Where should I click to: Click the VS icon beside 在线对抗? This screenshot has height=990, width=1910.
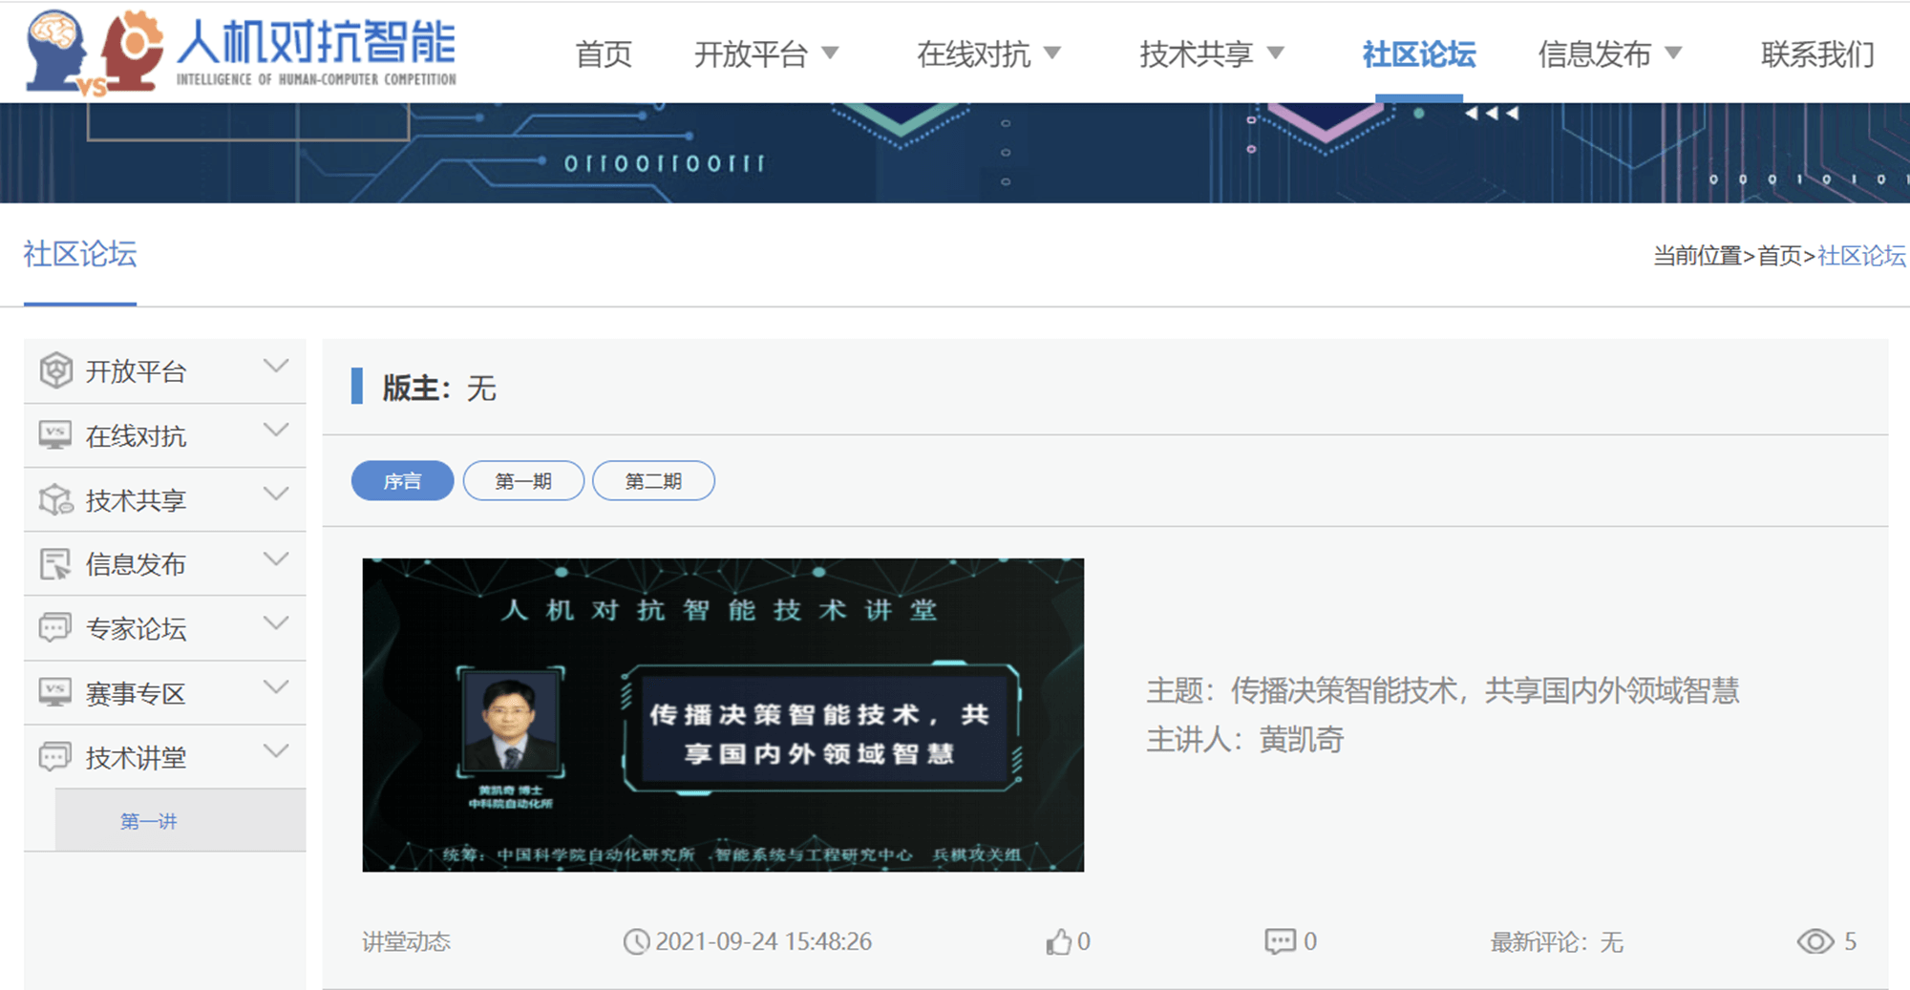[56, 434]
